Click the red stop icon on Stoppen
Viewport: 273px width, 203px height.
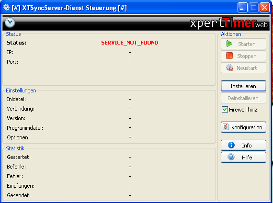(x=229, y=56)
